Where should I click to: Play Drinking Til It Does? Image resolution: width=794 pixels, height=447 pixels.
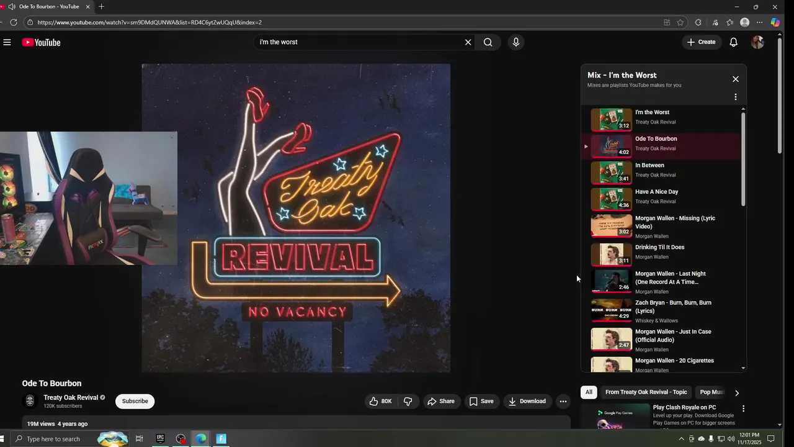pos(661,255)
